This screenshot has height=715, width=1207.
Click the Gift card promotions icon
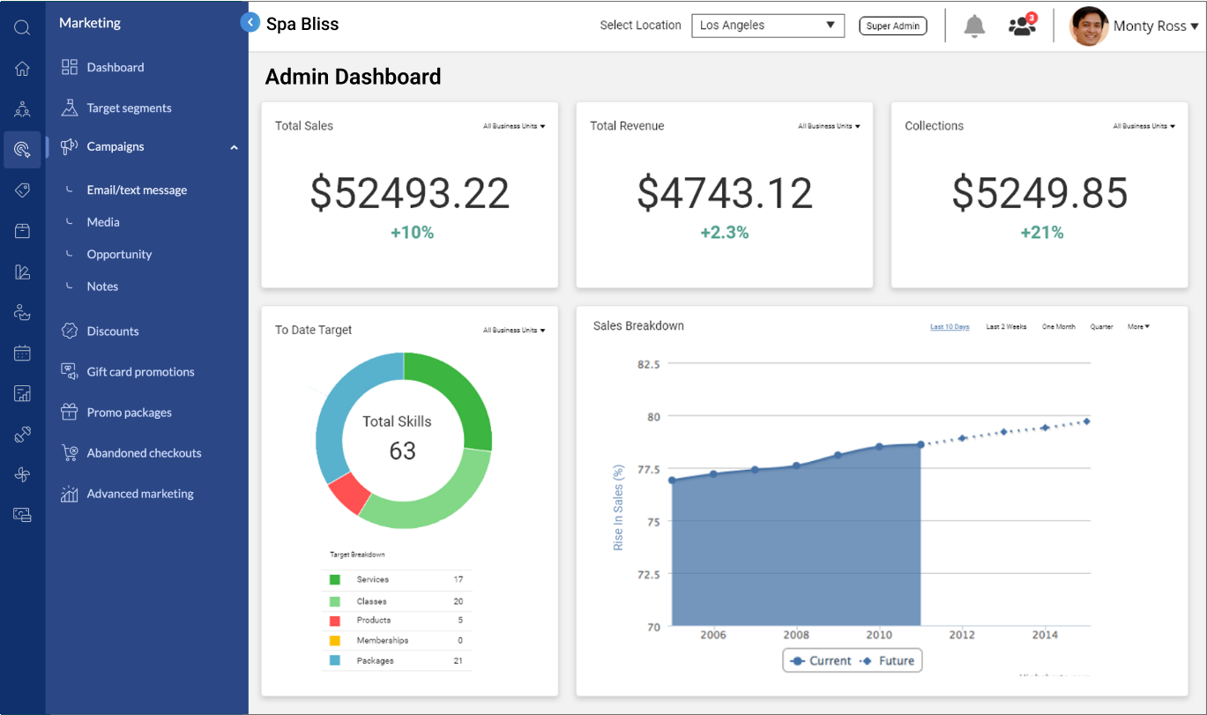tap(70, 371)
